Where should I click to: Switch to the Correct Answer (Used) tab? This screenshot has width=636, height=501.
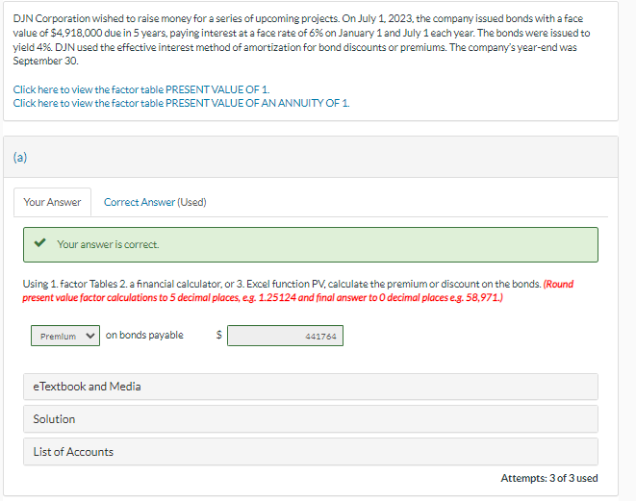tap(155, 202)
